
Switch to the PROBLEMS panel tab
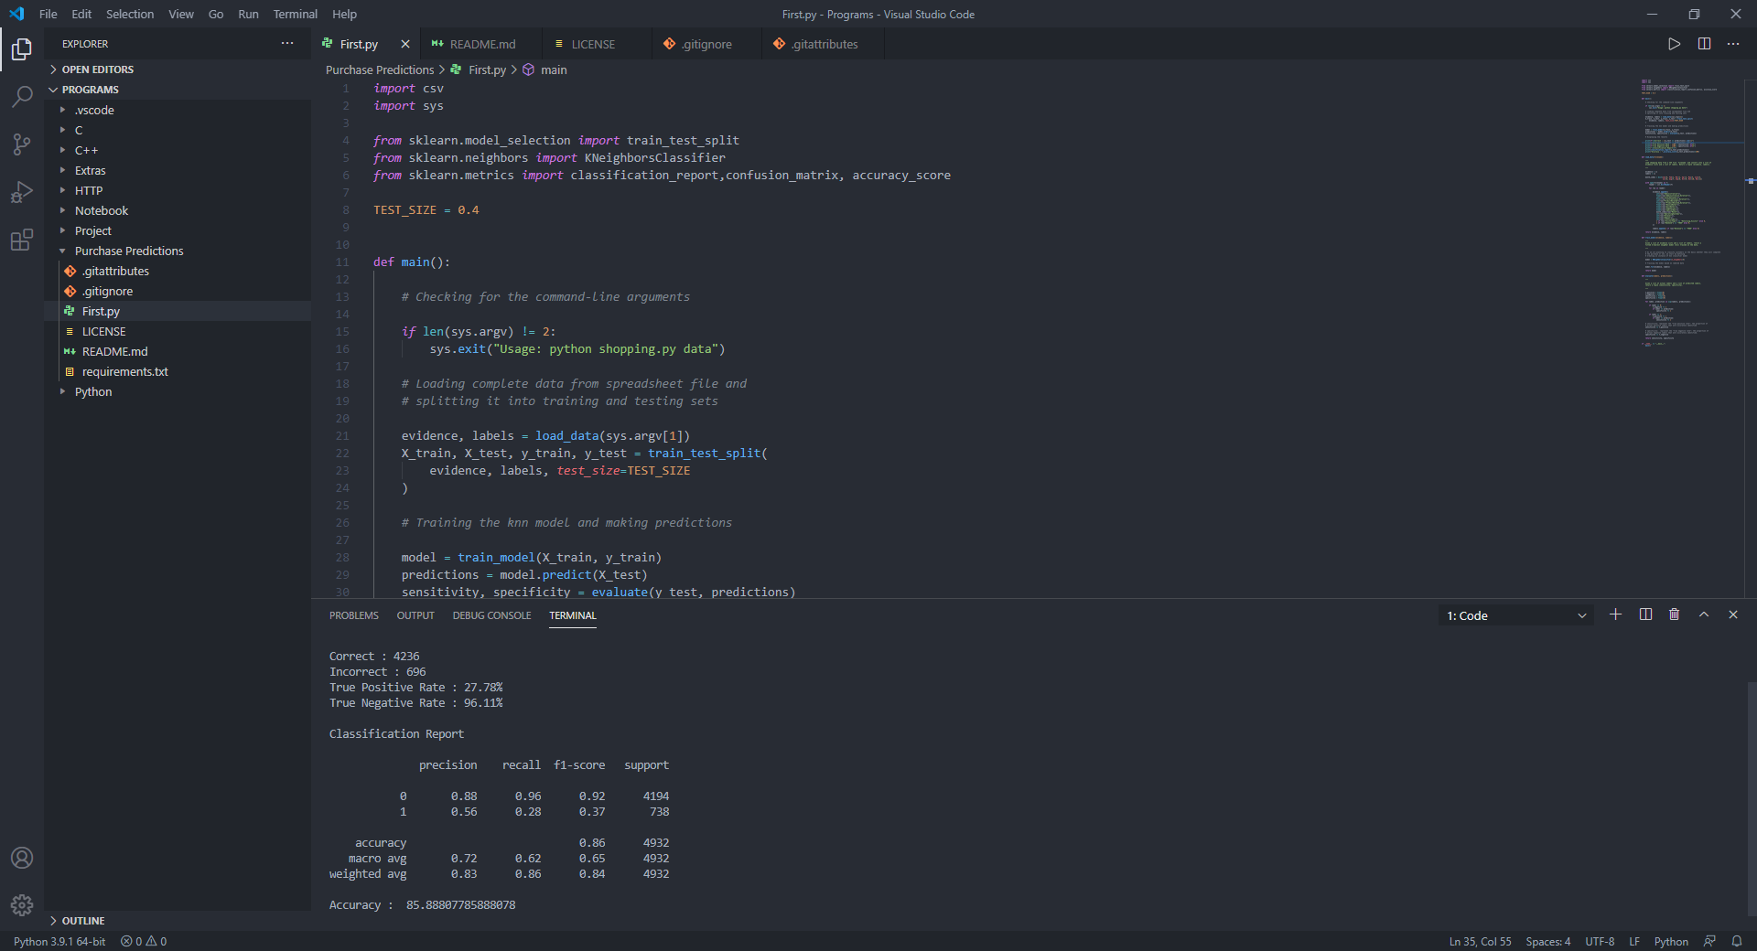tap(353, 615)
